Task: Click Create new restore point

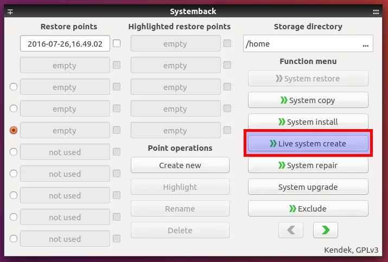Action: click(180, 165)
